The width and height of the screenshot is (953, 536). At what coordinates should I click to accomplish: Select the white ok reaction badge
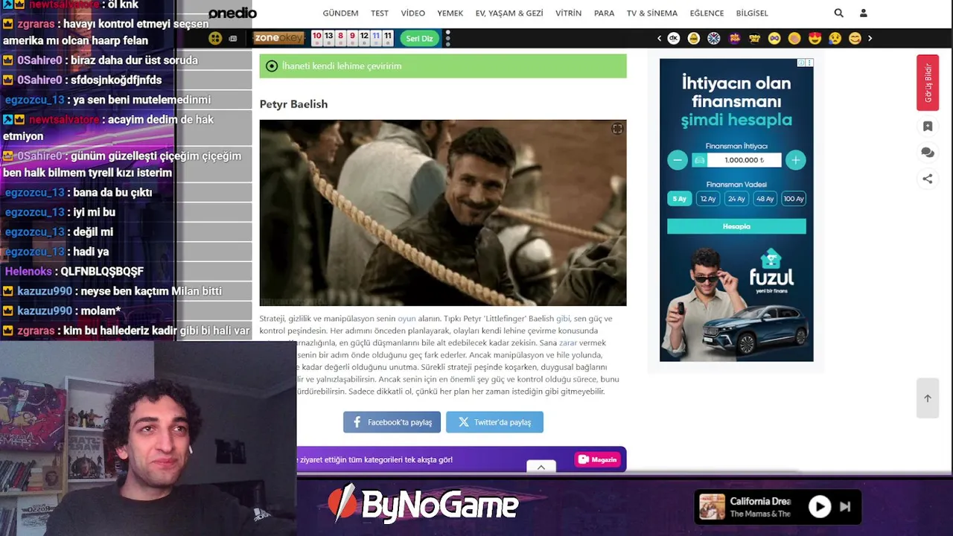pyautogui.click(x=674, y=38)
